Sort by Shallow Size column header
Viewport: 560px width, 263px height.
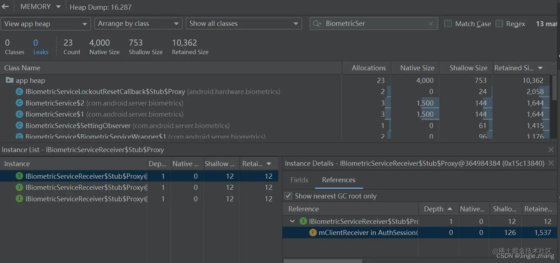point(466,68)
